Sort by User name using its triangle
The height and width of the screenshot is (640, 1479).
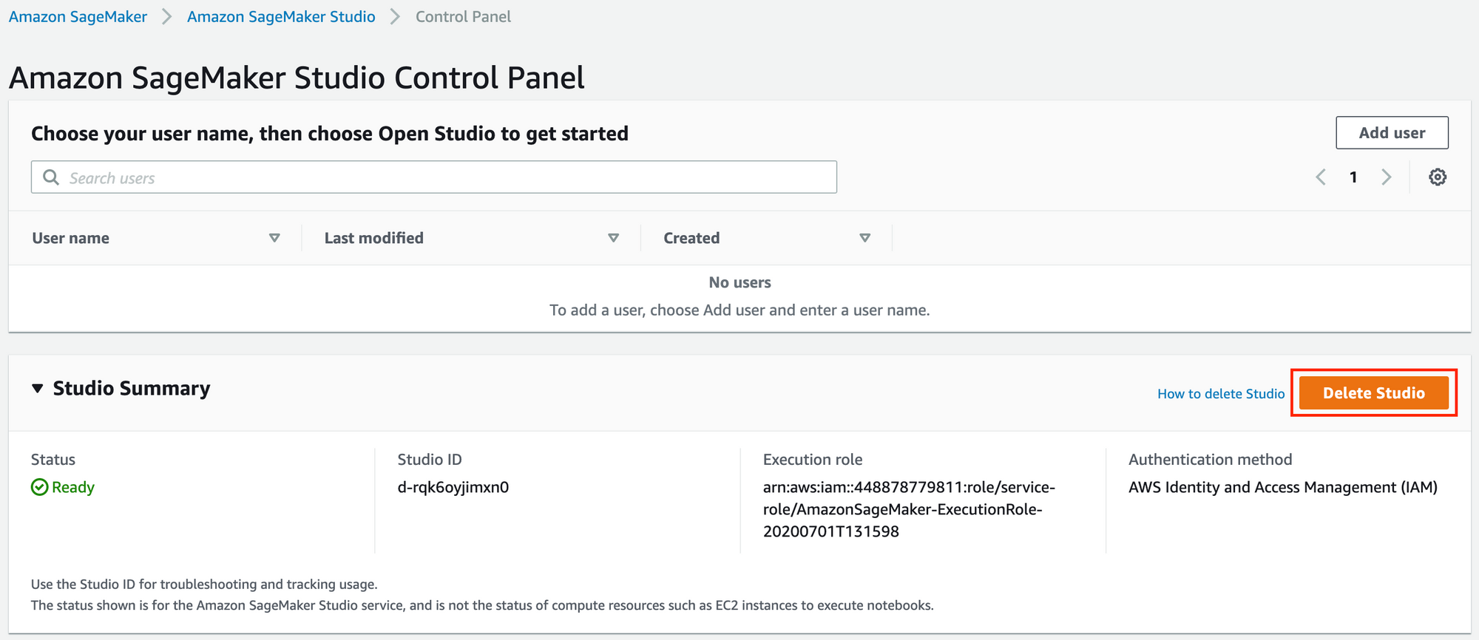274,238
